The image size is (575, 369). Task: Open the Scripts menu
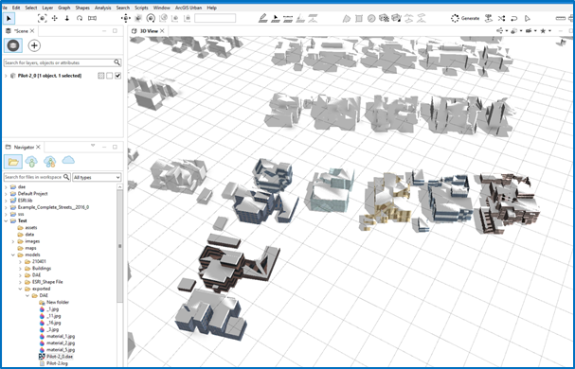pos(141,8)
